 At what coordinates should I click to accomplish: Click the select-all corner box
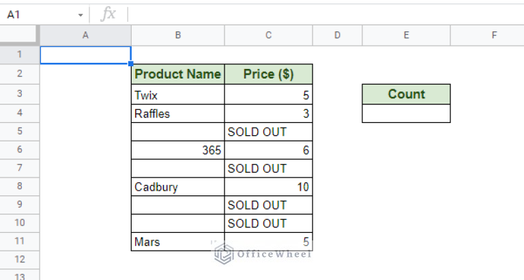pyautogui.click(x=20, y=34)
